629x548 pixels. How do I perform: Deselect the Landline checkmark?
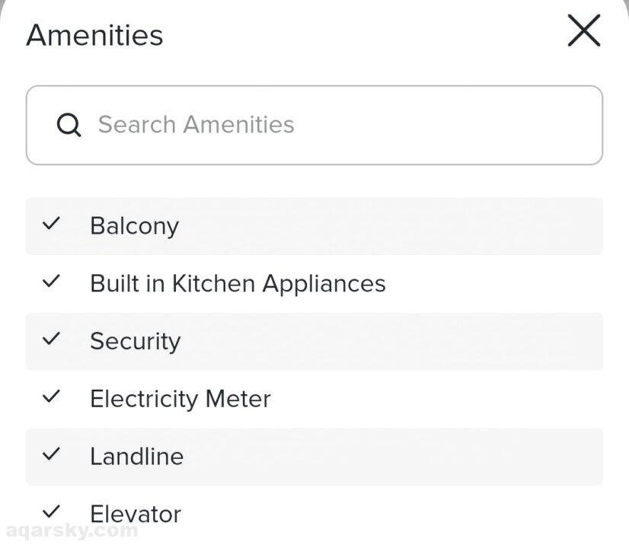pyautogui.click(x=51, y=454)
